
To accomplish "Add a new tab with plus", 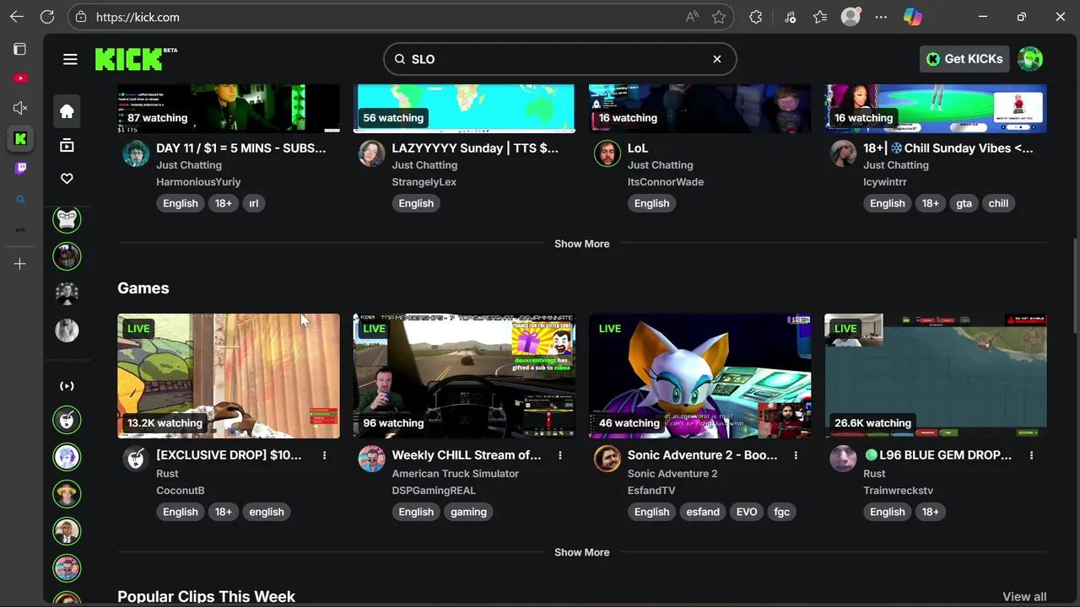I will click(20, 264).
